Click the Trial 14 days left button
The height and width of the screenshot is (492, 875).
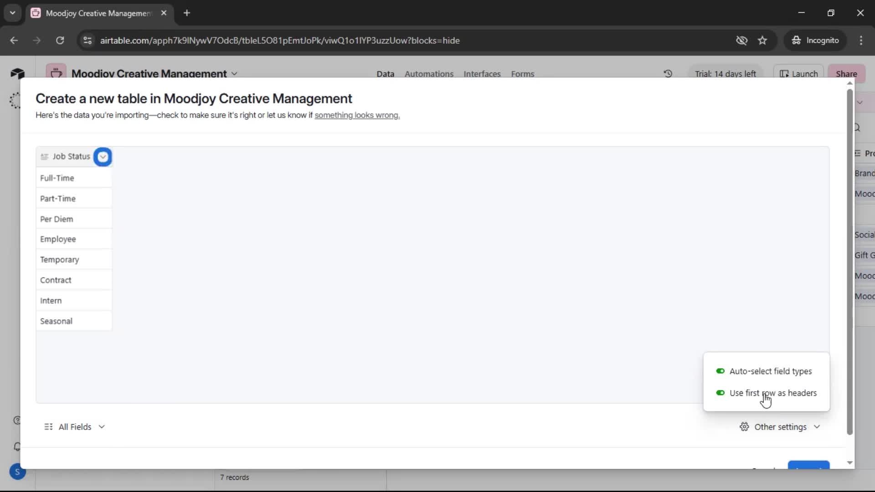[725, 73]
